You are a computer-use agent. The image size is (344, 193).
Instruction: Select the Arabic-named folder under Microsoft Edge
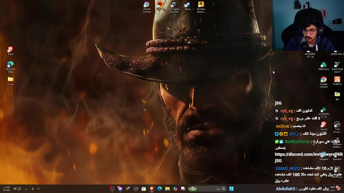pos(10,81)
